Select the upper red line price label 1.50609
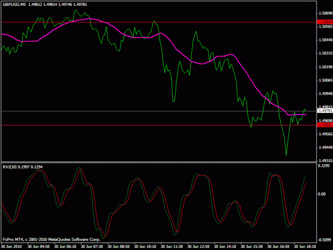333x250 pixels. [325, 22]
